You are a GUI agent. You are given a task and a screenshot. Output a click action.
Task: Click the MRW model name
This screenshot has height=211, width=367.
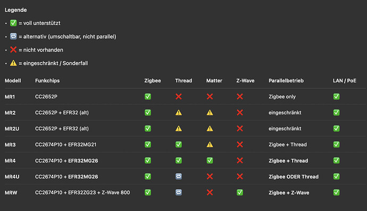click(11, 193)
